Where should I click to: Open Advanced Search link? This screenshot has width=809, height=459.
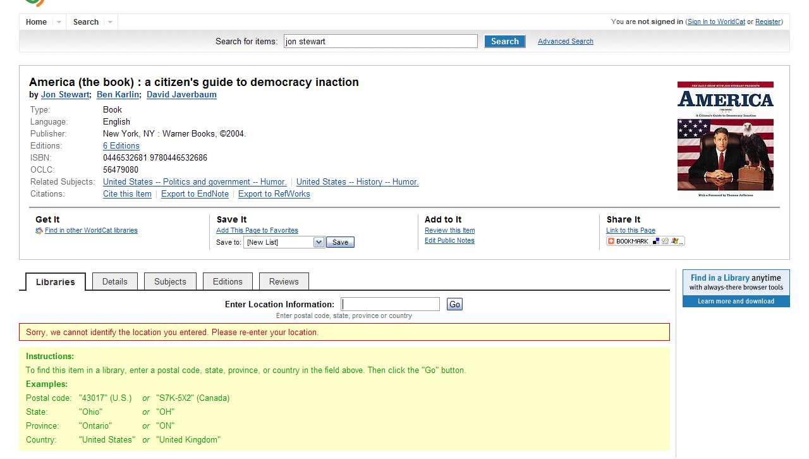pyautogui.click(x=566, y=41)
